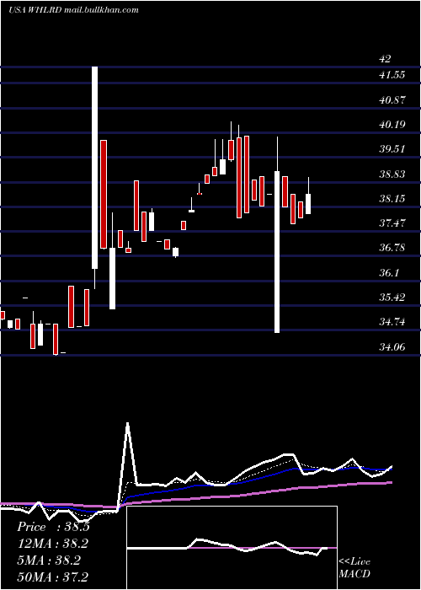Click the 42 price axis label
421x590 pixels.
tap(385, 59)
